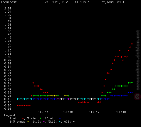Click the localhost hostname text
Viewport: 141px width, 127px height.
coord(9,2)
